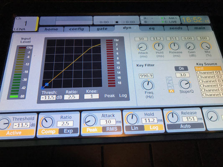The image size is (223, 167).
Task: Click the bottom Release knob
Action: 173,117
